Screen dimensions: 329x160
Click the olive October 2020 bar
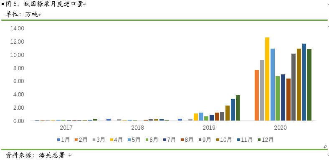299,85
